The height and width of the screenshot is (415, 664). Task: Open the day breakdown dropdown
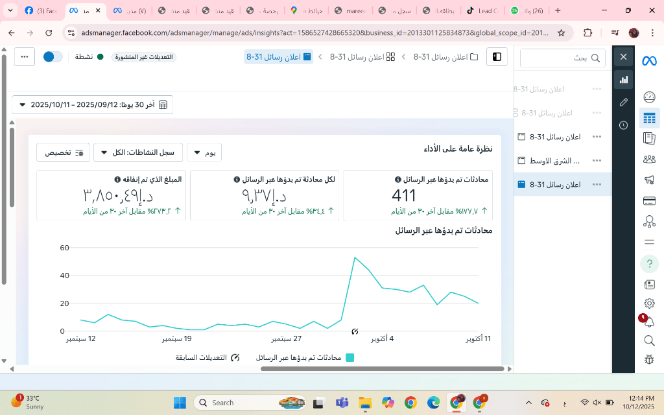tap(204, 152)
